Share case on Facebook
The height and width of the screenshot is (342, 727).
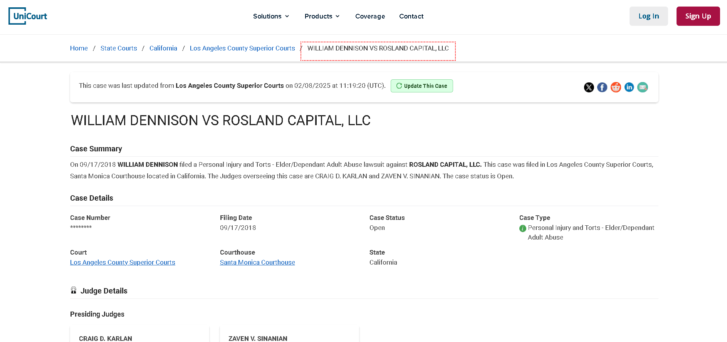[602, 87]
